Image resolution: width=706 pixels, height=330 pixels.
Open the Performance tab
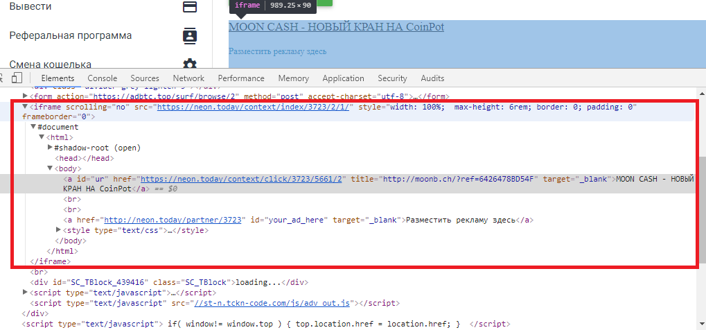click(x=241, y=78)
